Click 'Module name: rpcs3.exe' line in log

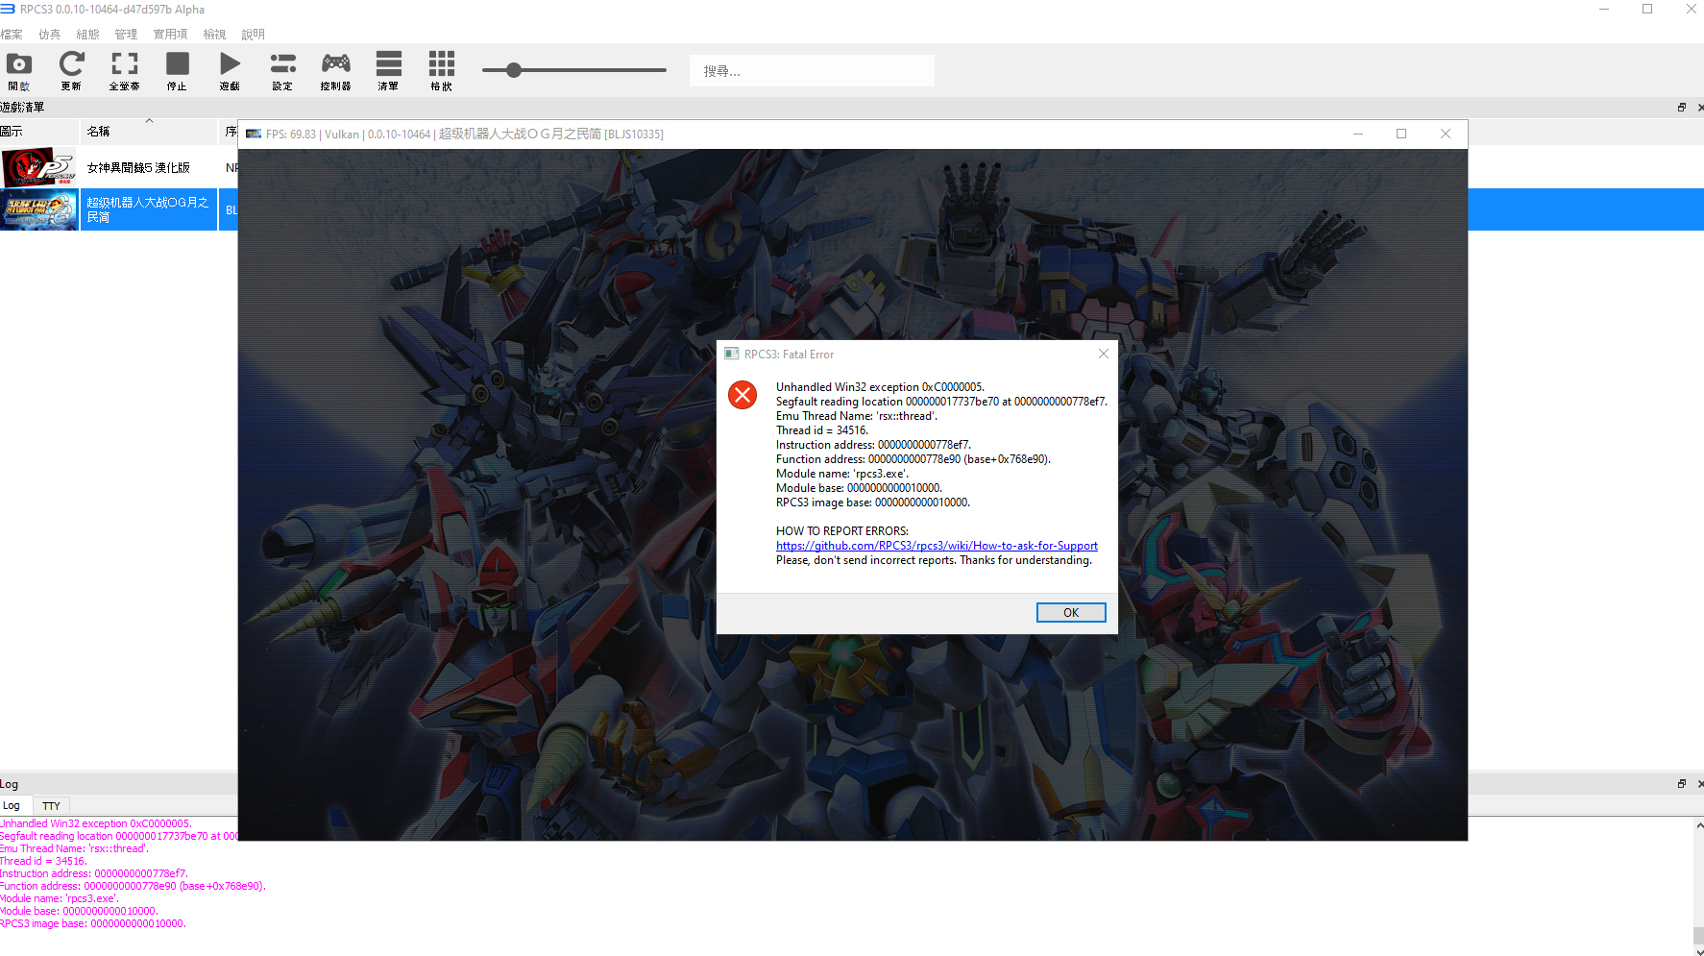click(x=60, y=899)
